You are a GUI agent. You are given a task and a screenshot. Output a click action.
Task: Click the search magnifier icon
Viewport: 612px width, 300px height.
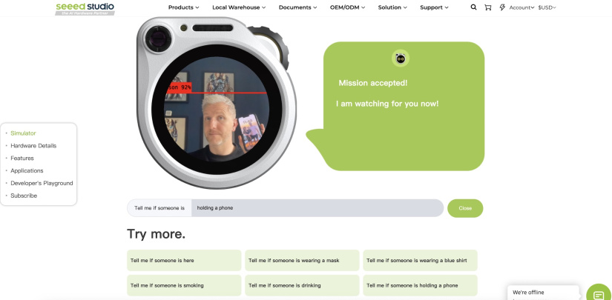click(473, 7)
